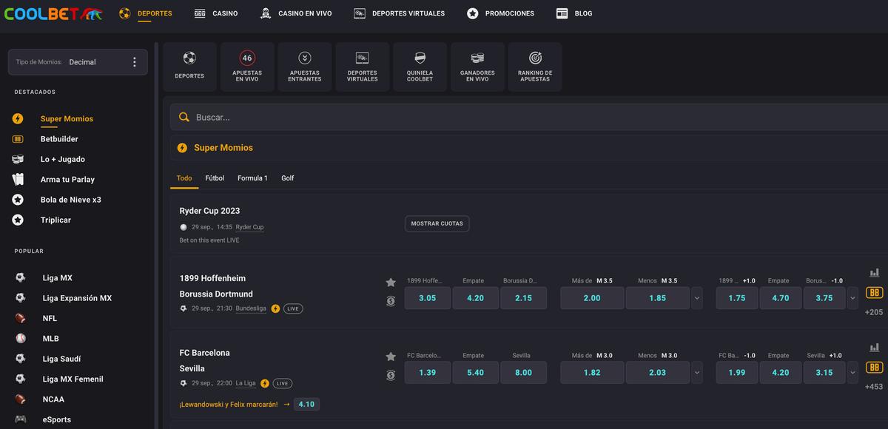This screenshot has width=888, height=429.
Task: Switch to the Formula 1 tab
Action: pyautogui.click(x=252, y=178)
